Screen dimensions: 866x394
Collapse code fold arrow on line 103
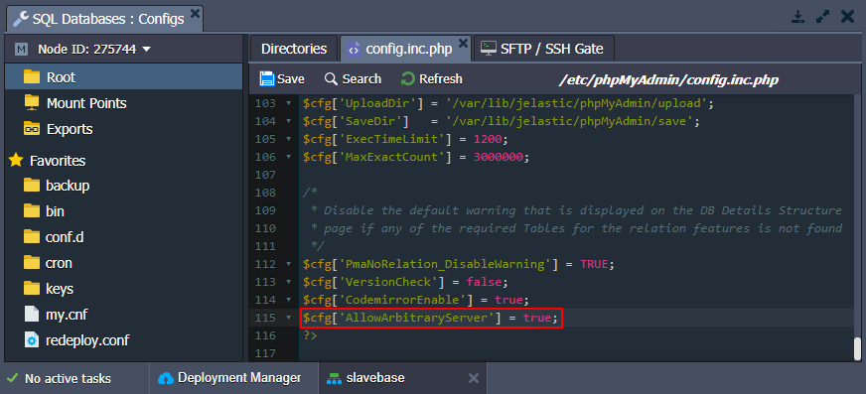pos(288,103)
